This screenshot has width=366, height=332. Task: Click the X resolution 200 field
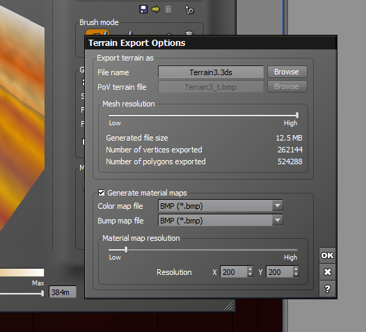click(x=233, y=271)
